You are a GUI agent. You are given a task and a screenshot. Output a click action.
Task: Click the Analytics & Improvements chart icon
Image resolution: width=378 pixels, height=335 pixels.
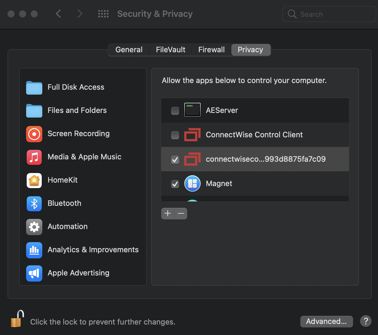(34, 250)
